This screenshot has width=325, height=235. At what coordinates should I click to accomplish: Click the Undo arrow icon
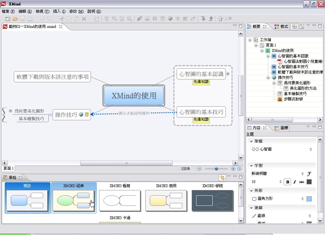pyautogui.click(x=42, y=19)
